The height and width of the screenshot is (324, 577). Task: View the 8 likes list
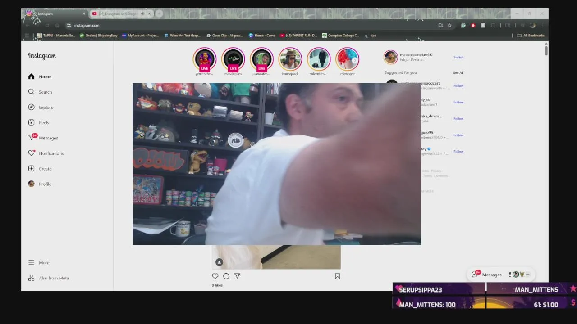(217, 285)
